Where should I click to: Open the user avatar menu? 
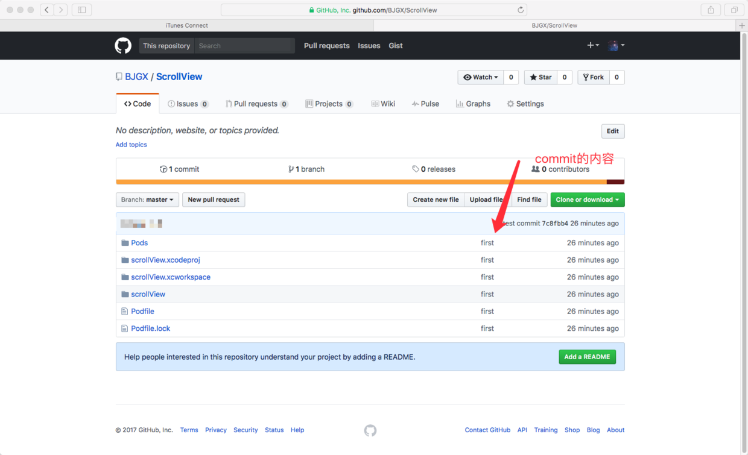click(x=616, y=45)
